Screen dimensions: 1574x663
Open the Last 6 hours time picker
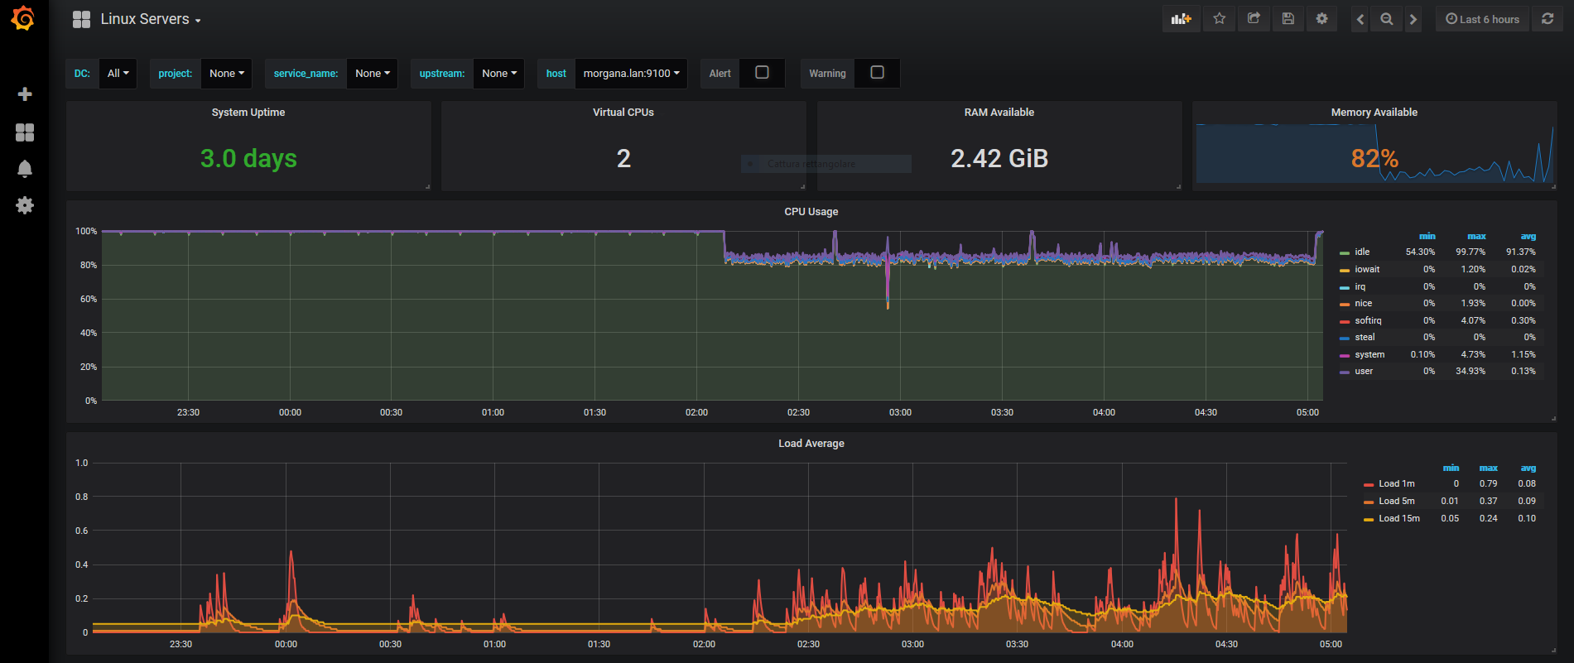click(1482, 19)
